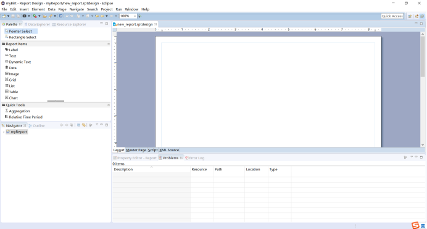
Task: Switch to the Master Page tab
Action: tap(136, 150)
